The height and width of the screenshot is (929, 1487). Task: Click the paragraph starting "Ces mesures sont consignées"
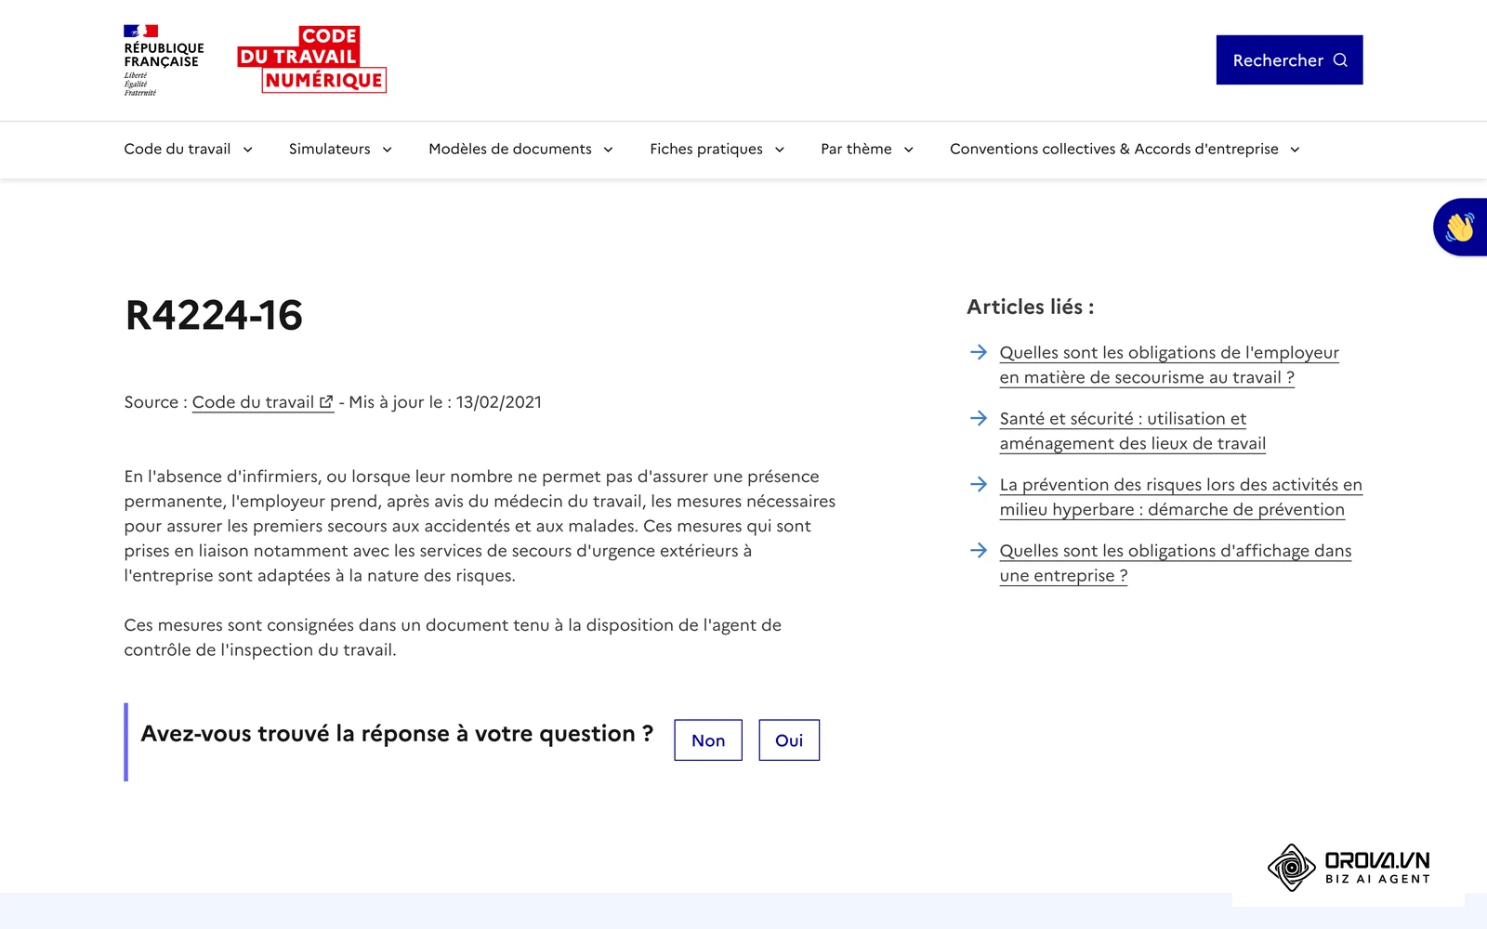pos(453,637)
